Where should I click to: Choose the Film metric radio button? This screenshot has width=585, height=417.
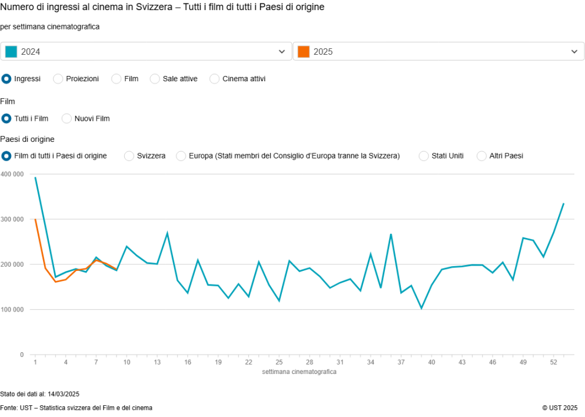(117, 78)
